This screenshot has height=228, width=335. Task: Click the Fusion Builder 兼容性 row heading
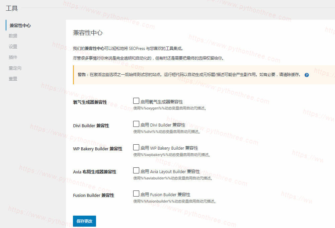(94, 195)
